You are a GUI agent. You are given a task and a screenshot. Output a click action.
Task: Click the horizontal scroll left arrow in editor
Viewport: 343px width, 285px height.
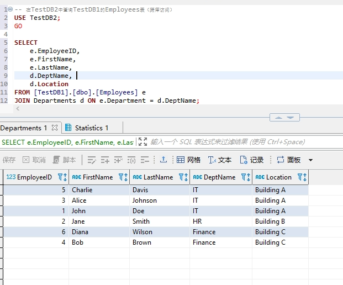pyautogui.click(x=18, y=108)
